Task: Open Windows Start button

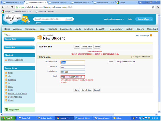Action: pos(8,118)
